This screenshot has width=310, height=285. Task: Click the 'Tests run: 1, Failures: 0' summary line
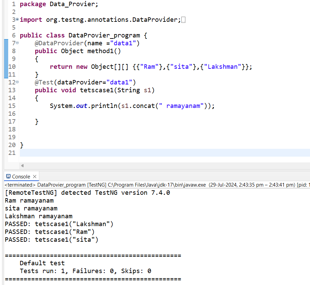click(85, 271)
